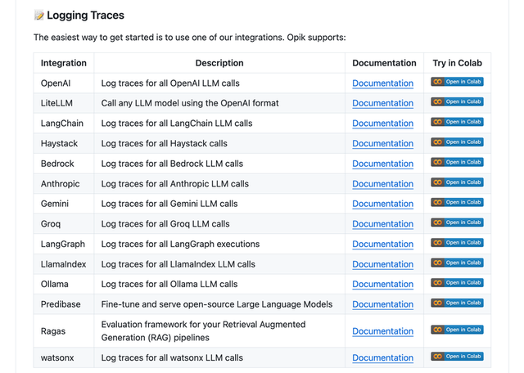The width and height of the screenshot is (524, 373).
Task: Open the Documentation link for LangChain
Action: [382, 124]
